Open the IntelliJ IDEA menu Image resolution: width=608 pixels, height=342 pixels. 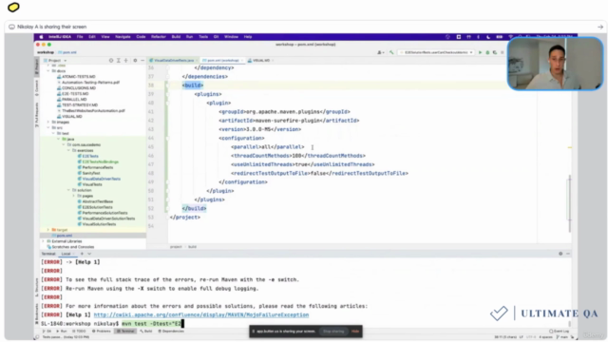[60, 37]
